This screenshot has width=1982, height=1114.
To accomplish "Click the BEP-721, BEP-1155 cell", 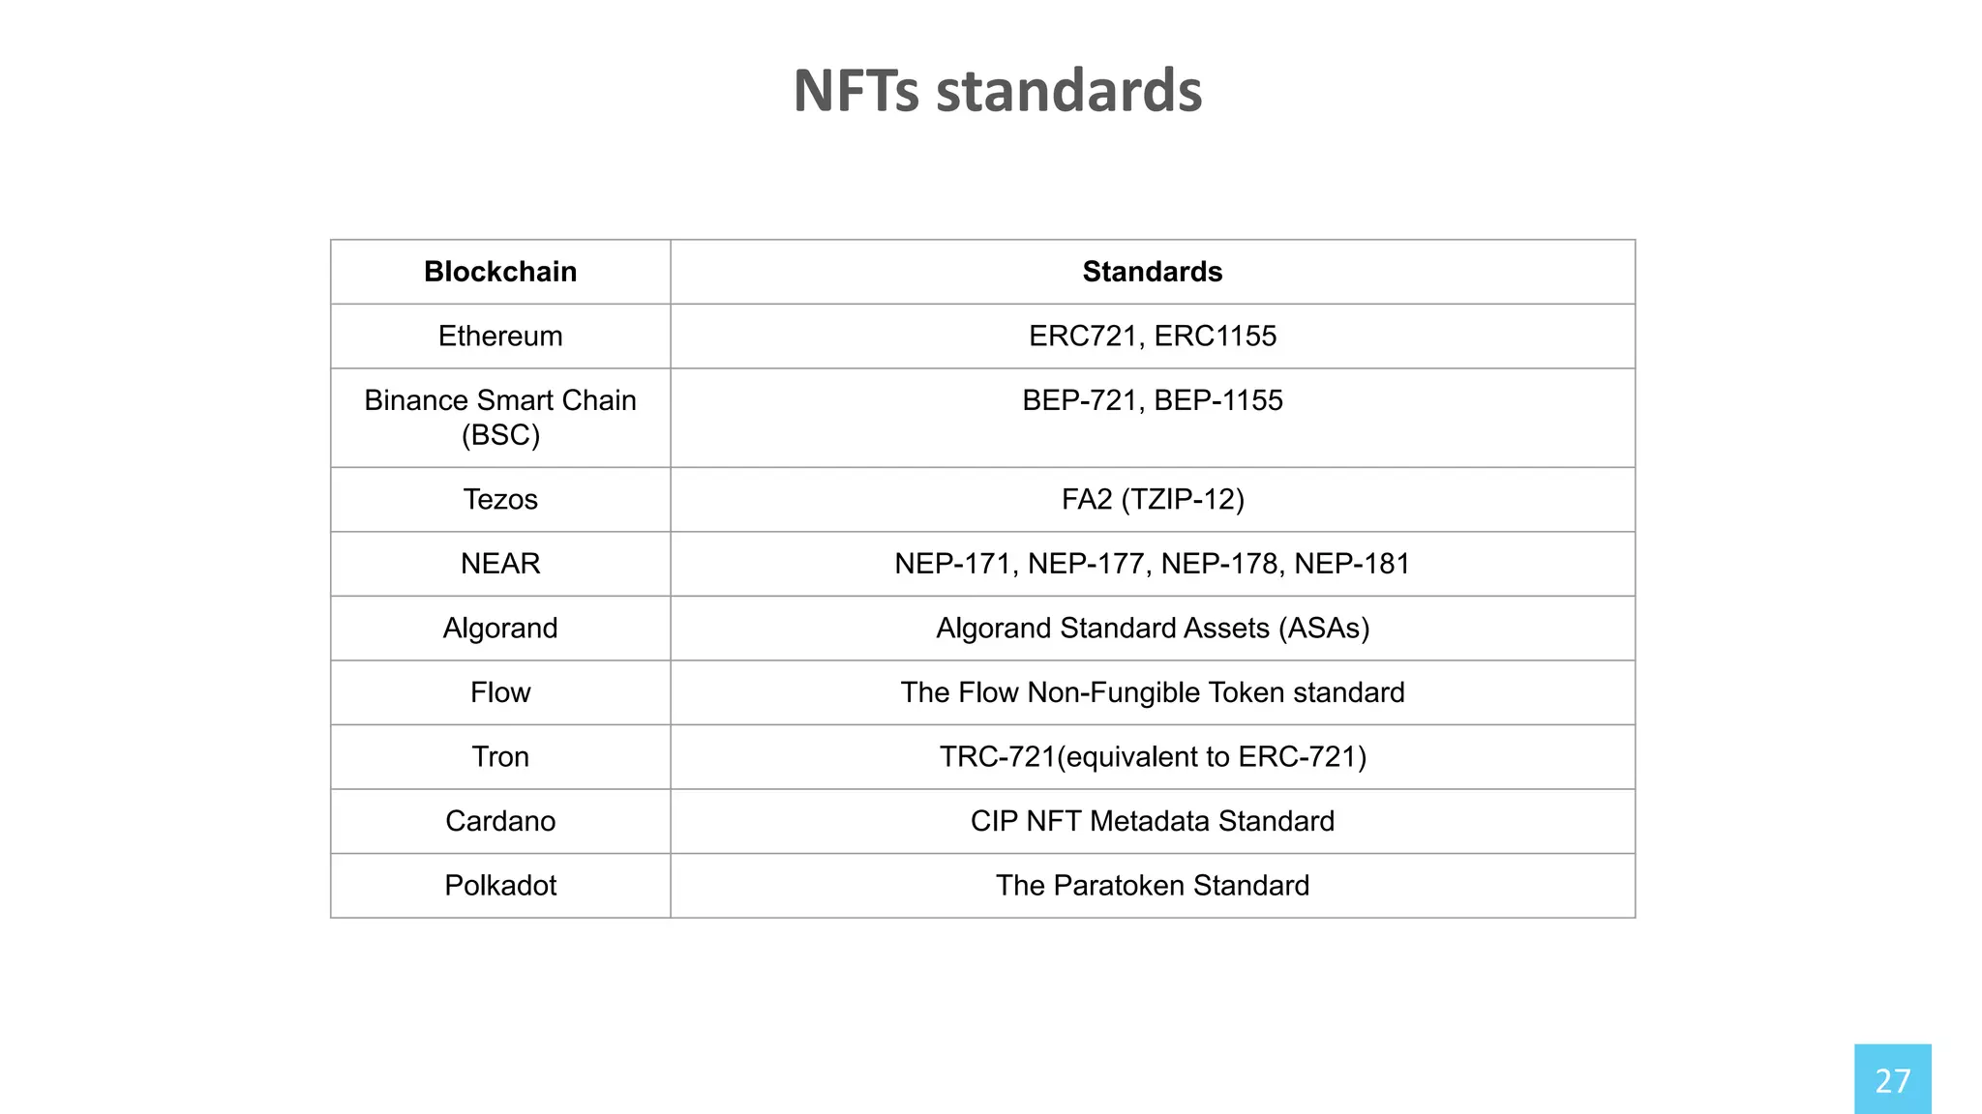I will (1152, 400).
